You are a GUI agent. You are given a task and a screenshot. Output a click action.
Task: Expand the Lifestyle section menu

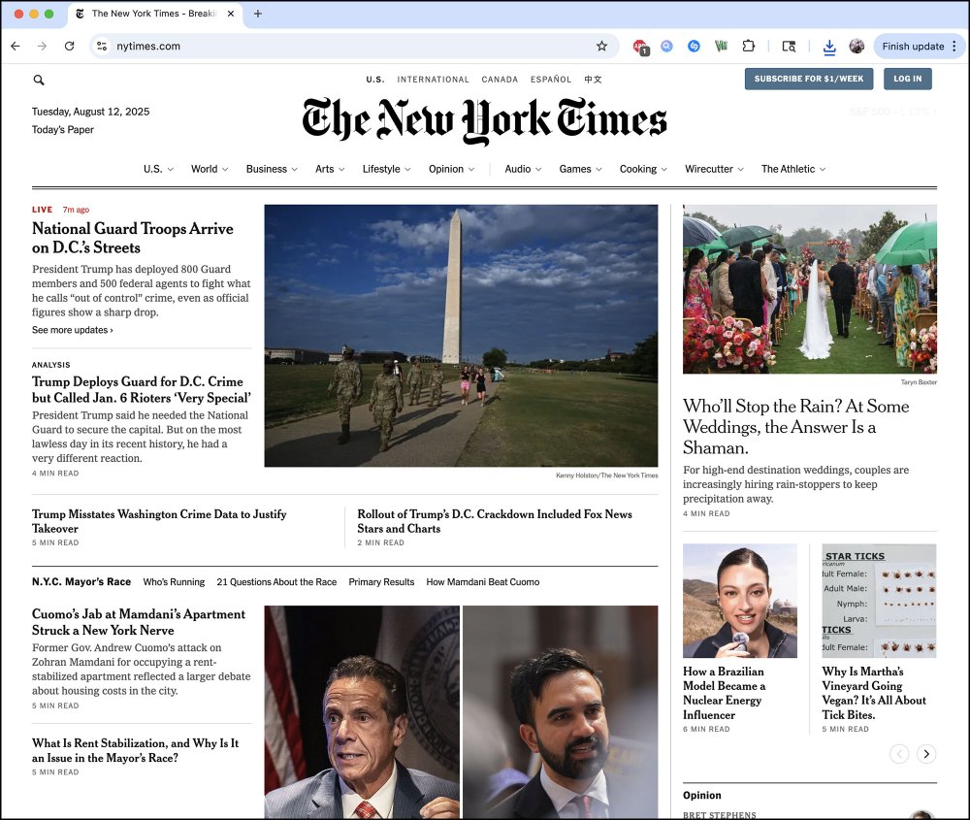387,169
